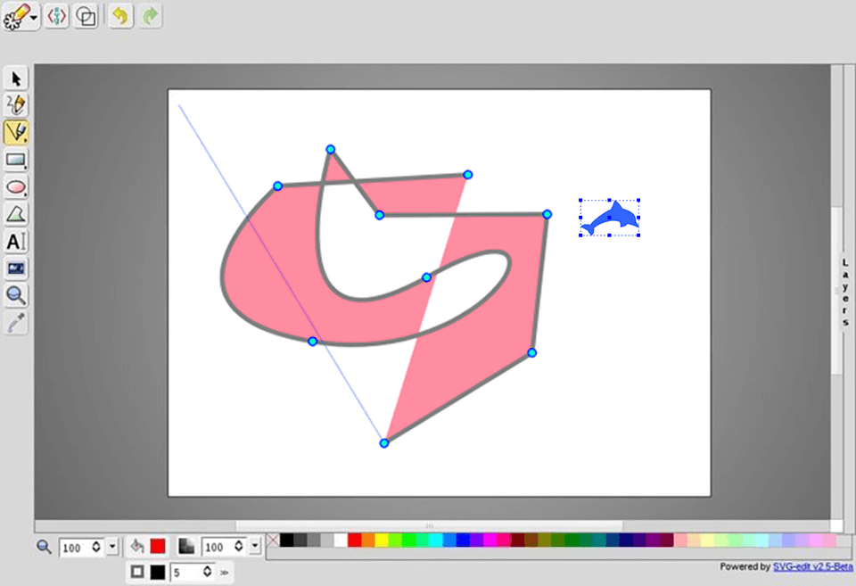
Task: Activate the Text tool
Action: 15,241
